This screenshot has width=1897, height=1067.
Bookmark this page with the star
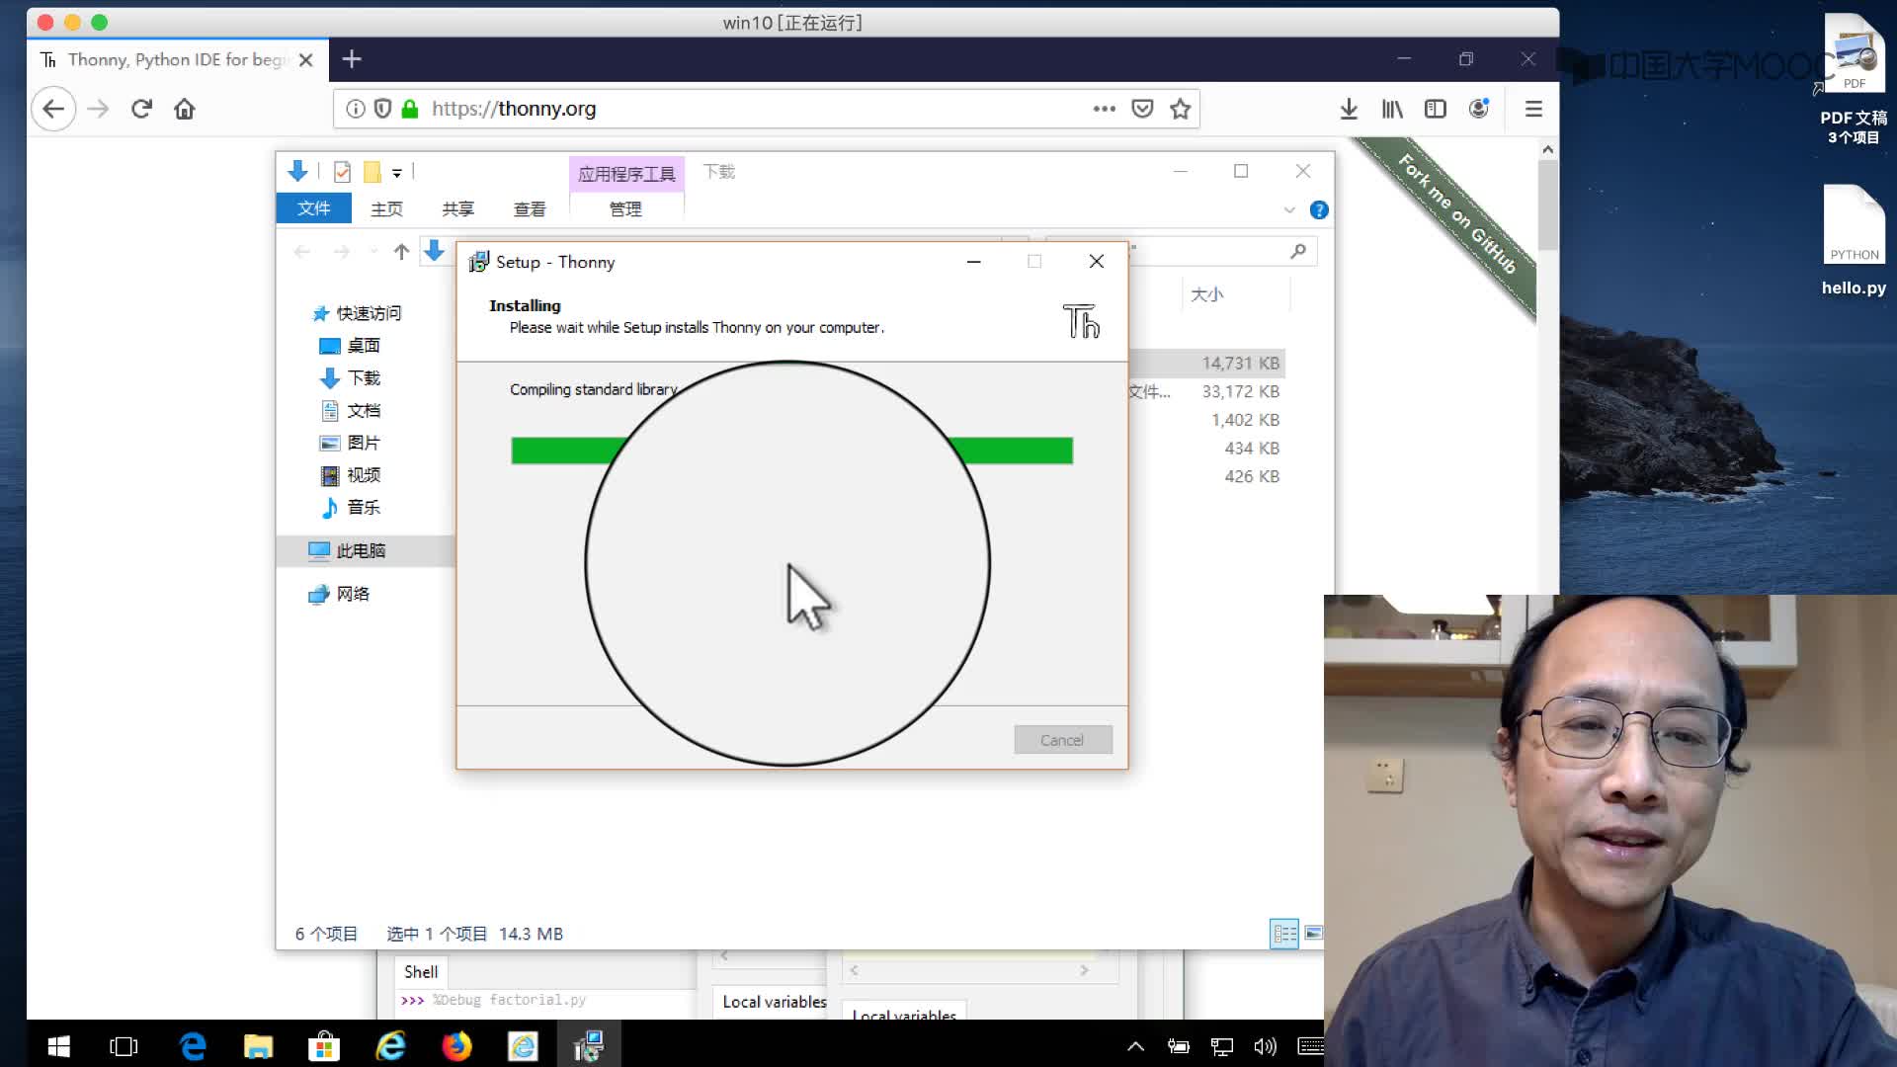click(x=1180, y=109)
